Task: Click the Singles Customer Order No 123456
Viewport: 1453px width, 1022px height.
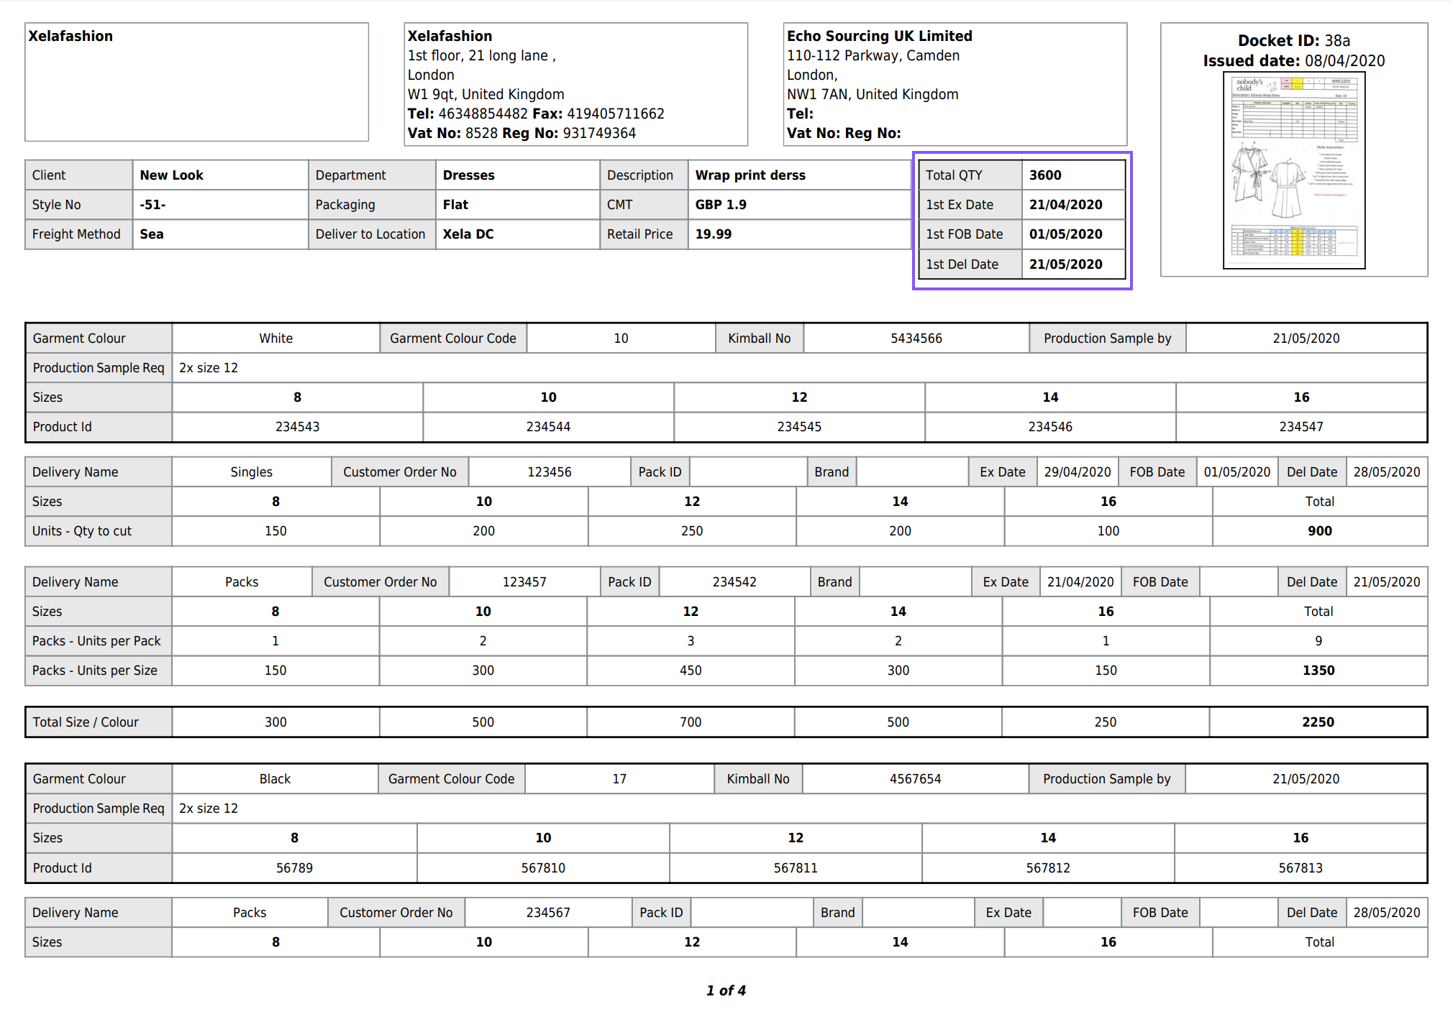Action: click(549, 472)
